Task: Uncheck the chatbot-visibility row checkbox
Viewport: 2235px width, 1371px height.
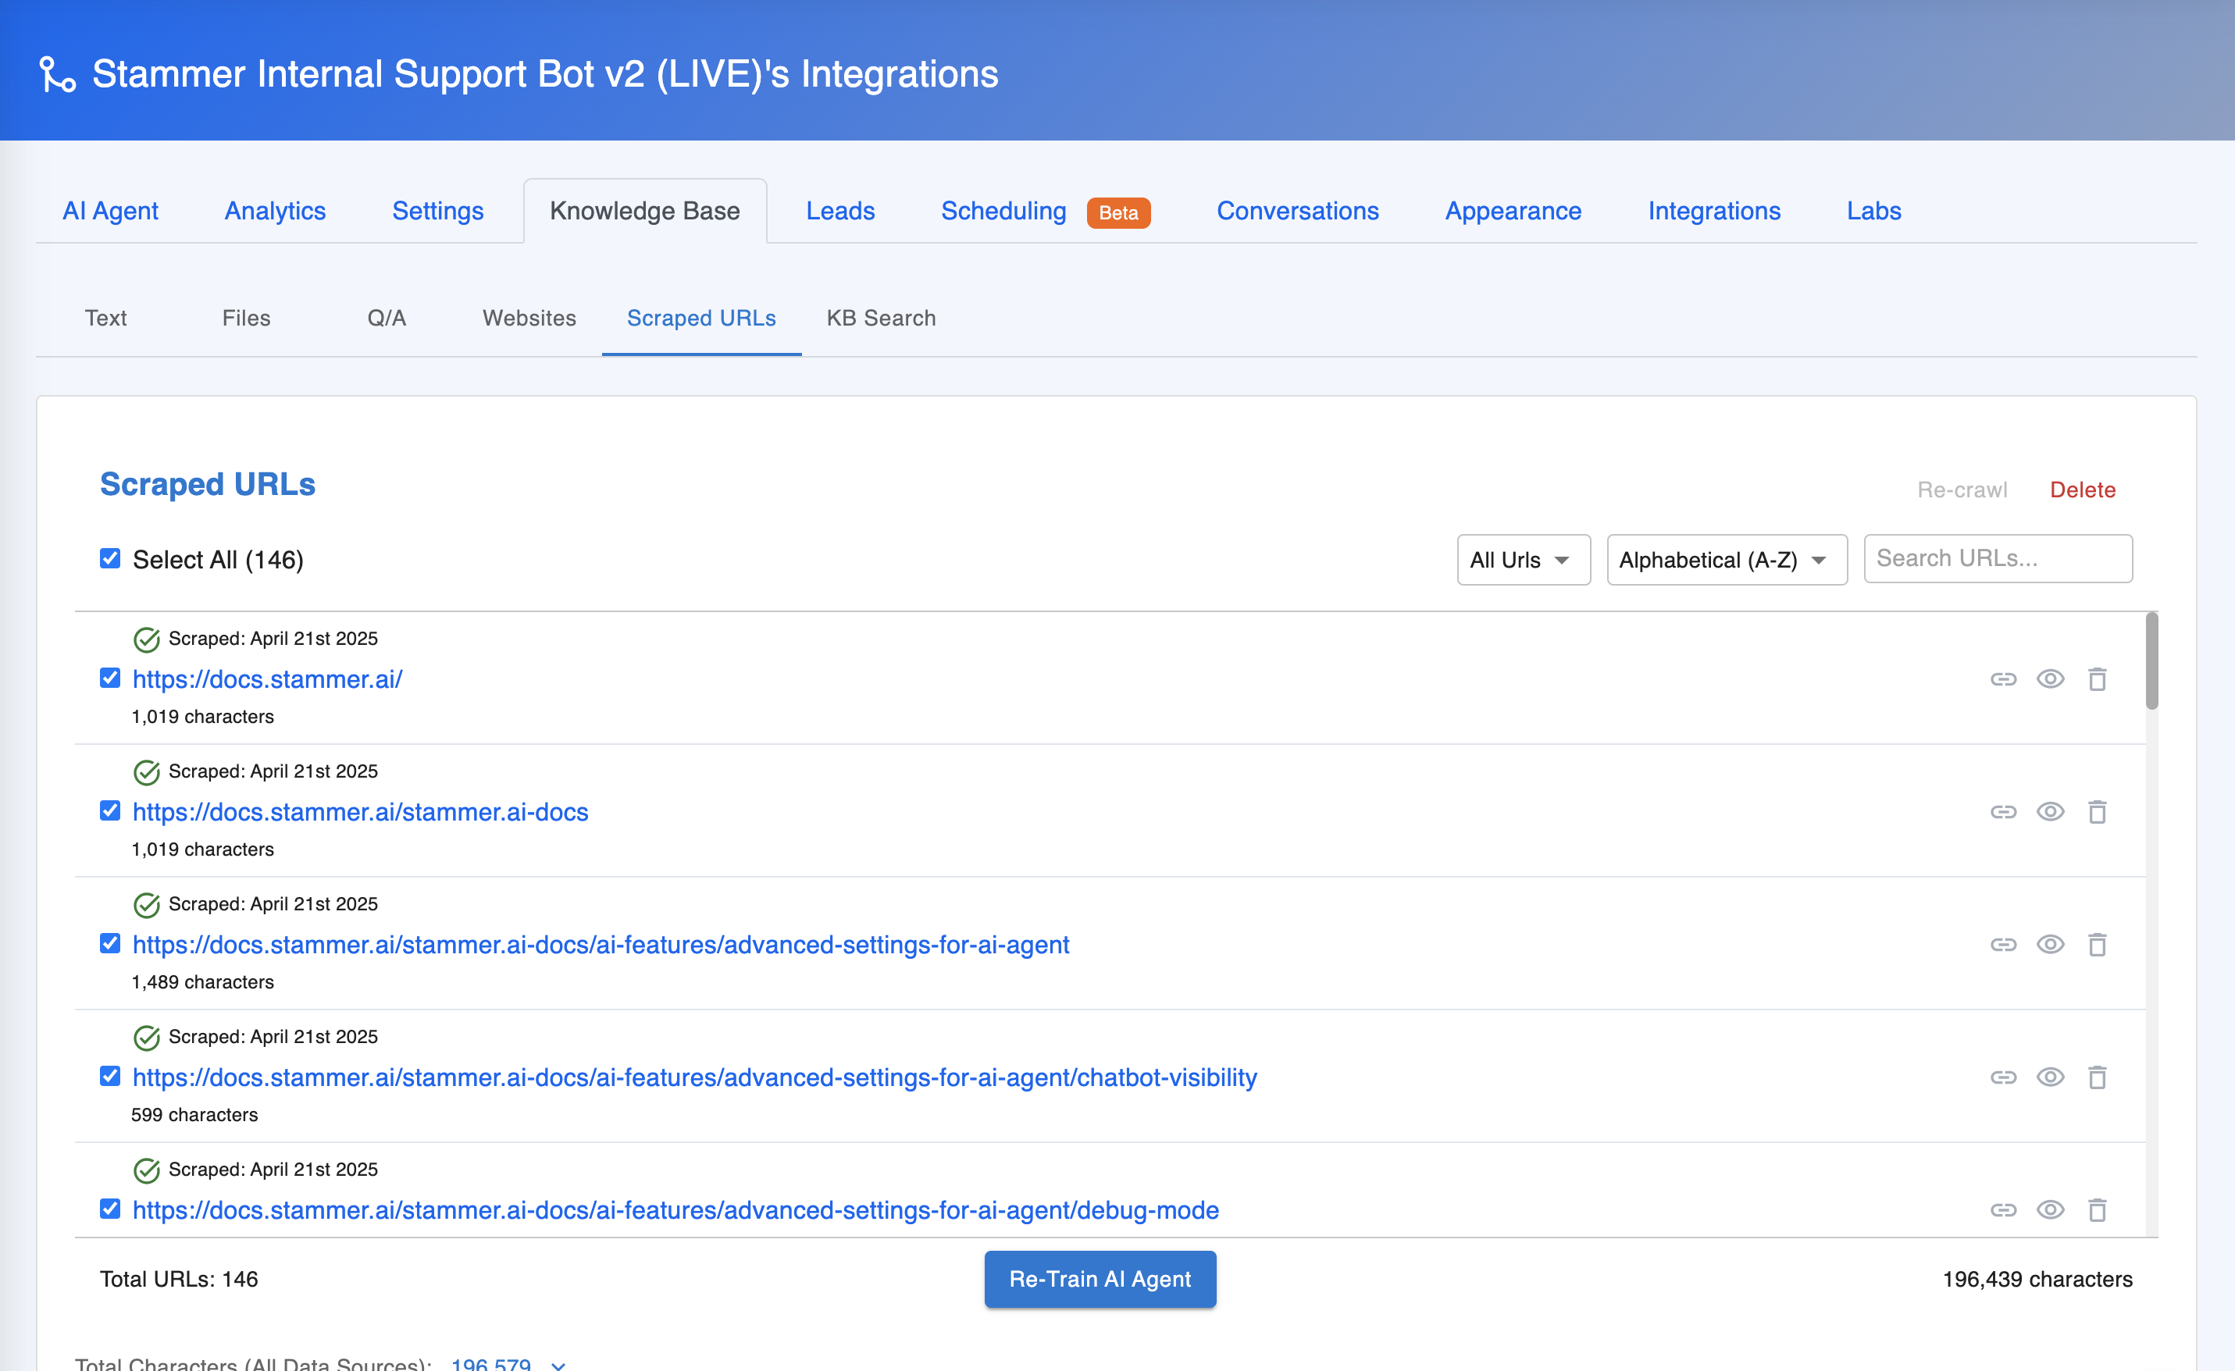Action: (110, 1077)
